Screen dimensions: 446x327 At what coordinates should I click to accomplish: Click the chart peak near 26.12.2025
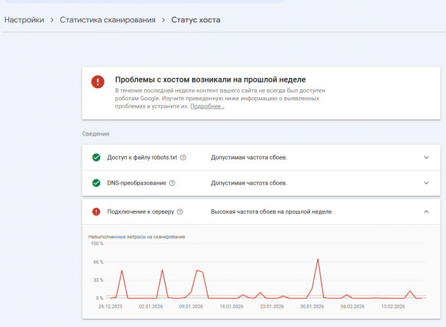(122, 270)
